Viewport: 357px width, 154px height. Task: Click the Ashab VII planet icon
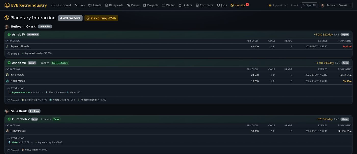[9, 63]
